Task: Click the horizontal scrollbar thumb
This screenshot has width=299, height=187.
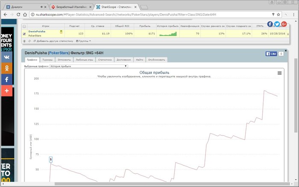Action: [172, 184]
